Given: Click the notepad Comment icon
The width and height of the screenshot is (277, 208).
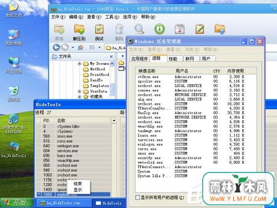Looking at the screenshot, I should point(199,29).
